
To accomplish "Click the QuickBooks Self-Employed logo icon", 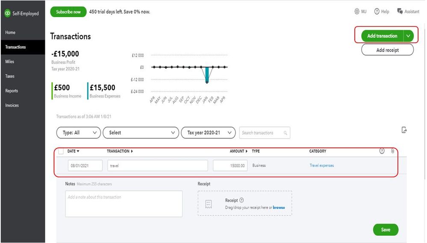I will pyautogui.click(x=7, y=13).
